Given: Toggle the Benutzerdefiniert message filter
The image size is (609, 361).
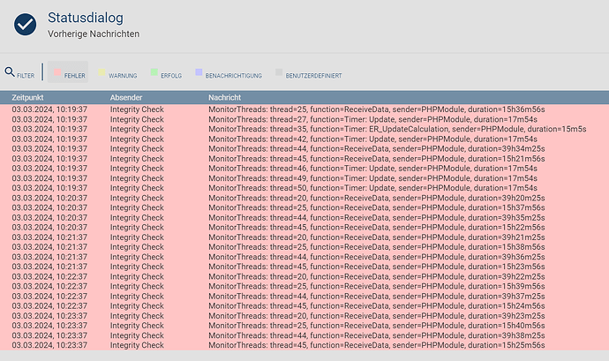Looking at the screenshot, I should [x=309, y=72].
